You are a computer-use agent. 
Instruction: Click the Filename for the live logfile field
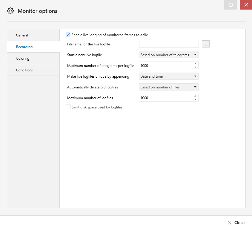[169, 44]
